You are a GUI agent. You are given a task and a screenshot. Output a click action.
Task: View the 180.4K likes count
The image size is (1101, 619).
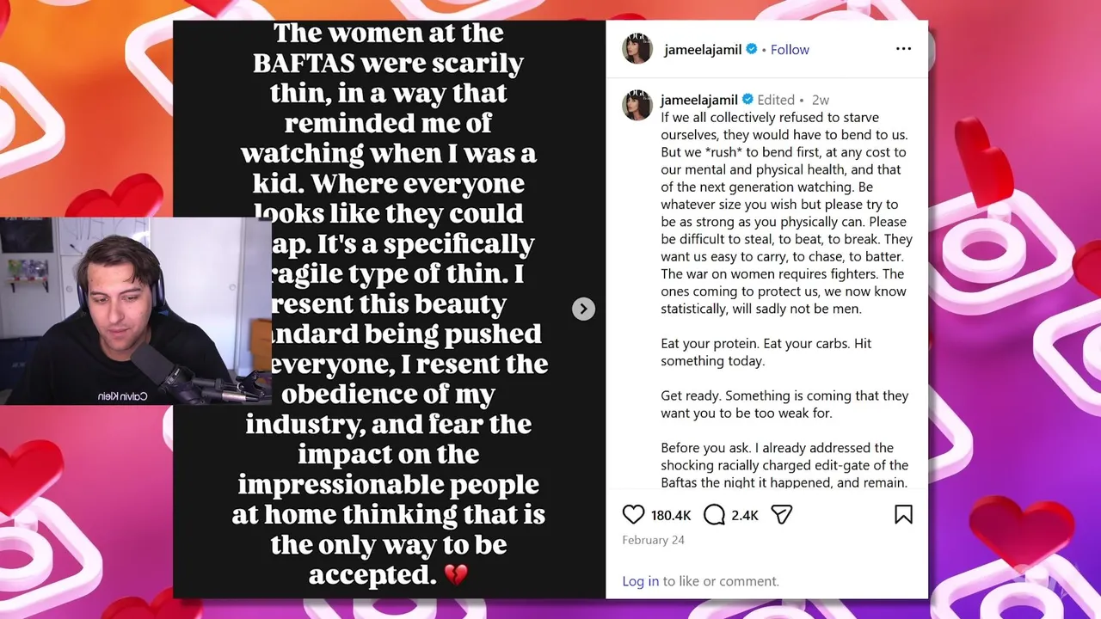coord(671,516)
